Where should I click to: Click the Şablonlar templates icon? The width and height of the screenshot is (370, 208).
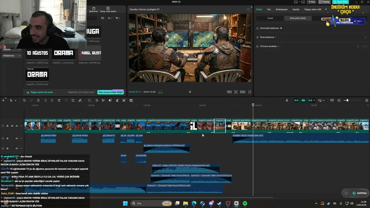pyautogui.click(x=93, y=10)
